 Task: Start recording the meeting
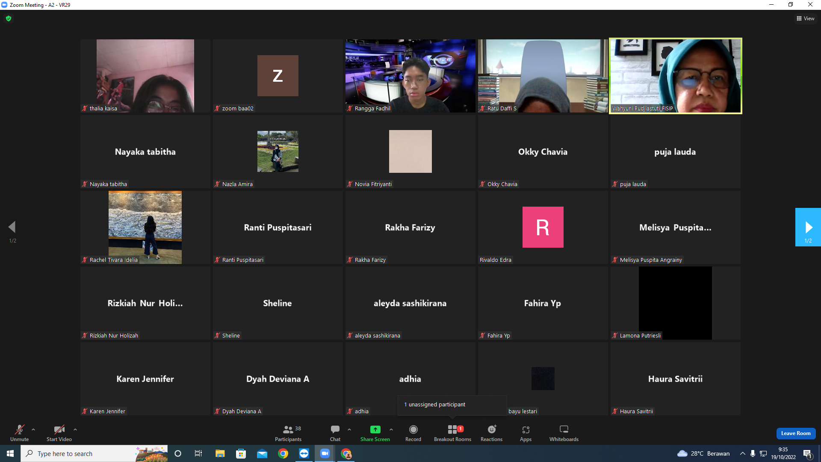pyautogui.click(x=413, y=433)
